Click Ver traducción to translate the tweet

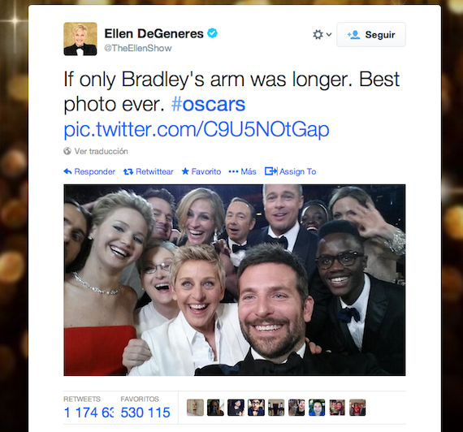pyautogui.click(x=101, y=151)
